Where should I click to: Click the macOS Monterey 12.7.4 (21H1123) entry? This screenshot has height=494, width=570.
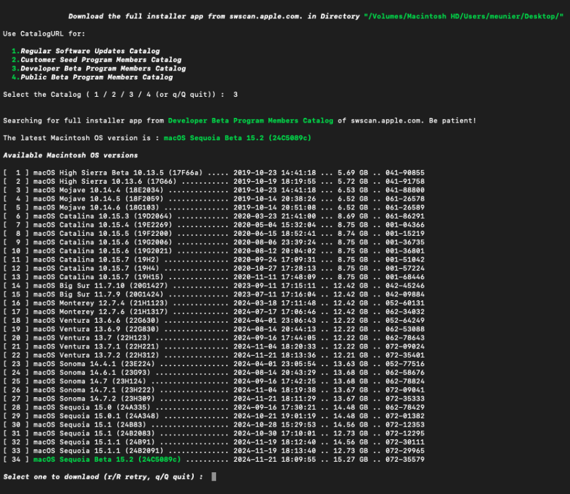(x=214, y=303)
